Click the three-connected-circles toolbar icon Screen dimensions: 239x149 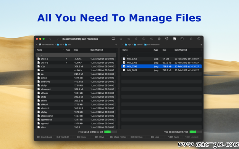coord(166,39)
